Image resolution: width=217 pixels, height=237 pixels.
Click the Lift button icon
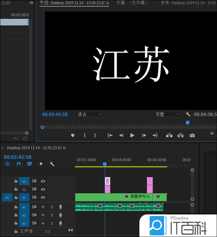click(x=169, y=135)
